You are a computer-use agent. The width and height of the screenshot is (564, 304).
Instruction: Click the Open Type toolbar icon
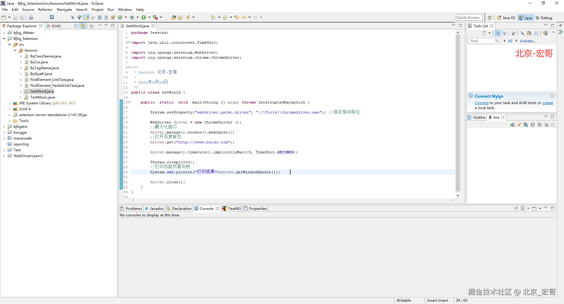pos(174,18)
